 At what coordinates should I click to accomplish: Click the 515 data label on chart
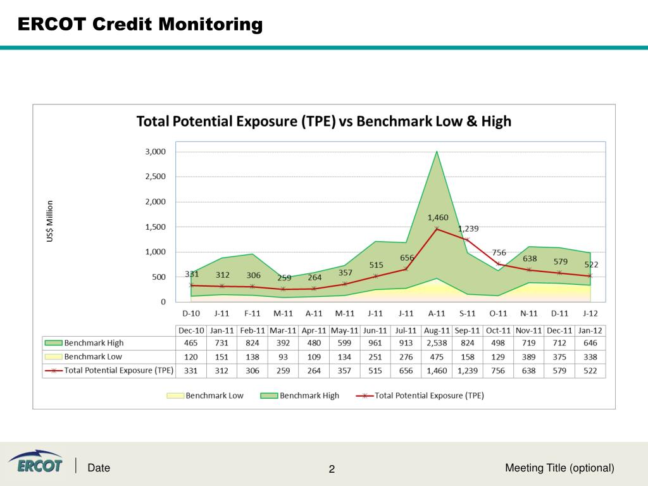tap(376, 265)
